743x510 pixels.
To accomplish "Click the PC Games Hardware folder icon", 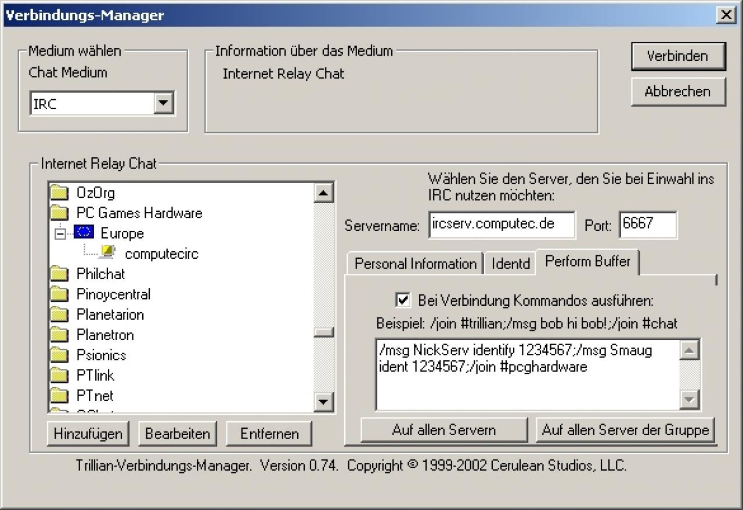I will click(59, 213).
